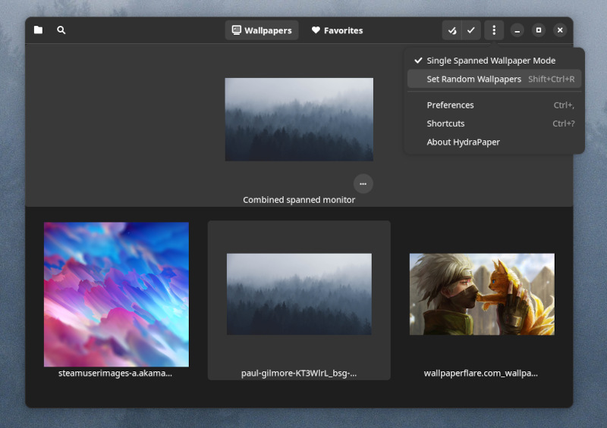Click the lowres apply double-check icon
Screen dimensions: 607x428
pos(452,30)
